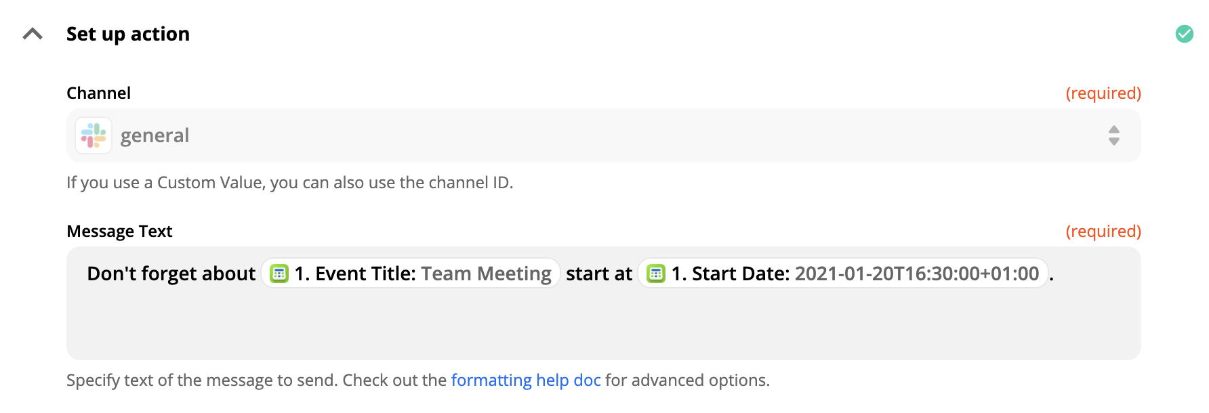Click the Slack logo icon
The width and height of the screenshot is (1209, 413).
(94, 135)
